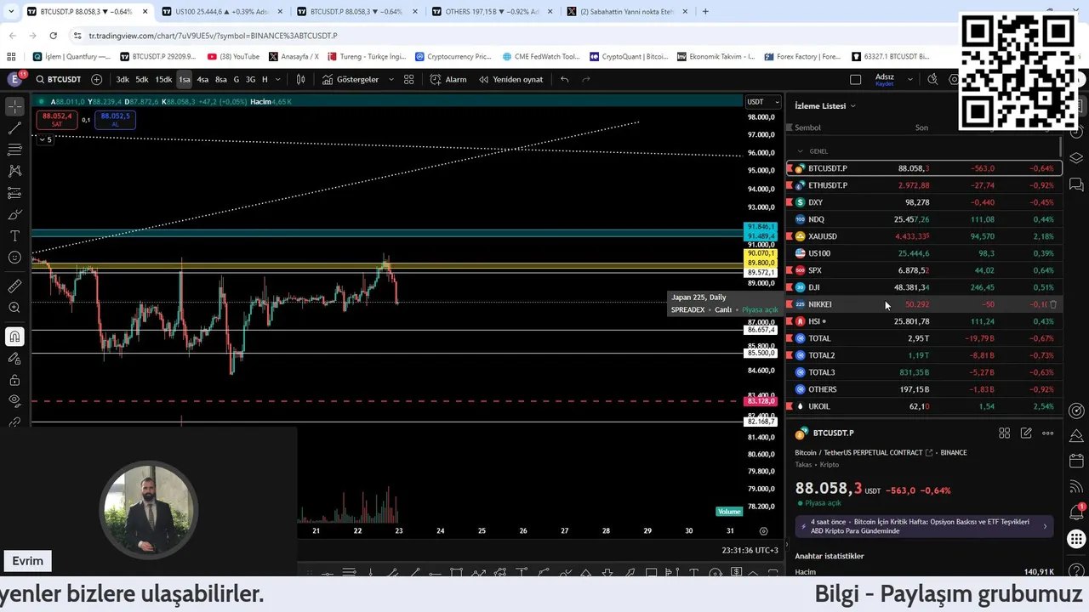
Task: Collapse the GENEL watchlist section
Action: [x=800, y=151]
